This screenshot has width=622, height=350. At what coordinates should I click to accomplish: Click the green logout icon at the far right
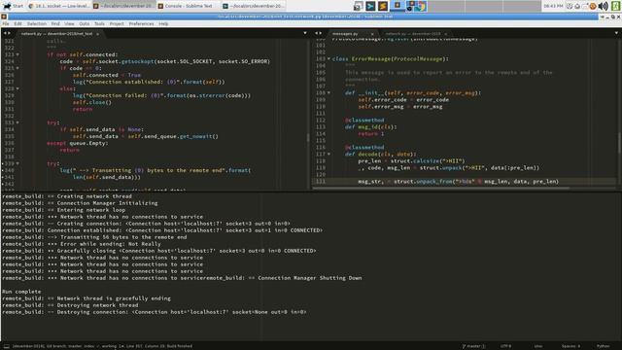pyautogui.click(x=616, y=6)
